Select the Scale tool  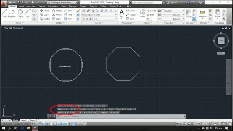click(56, 19)
